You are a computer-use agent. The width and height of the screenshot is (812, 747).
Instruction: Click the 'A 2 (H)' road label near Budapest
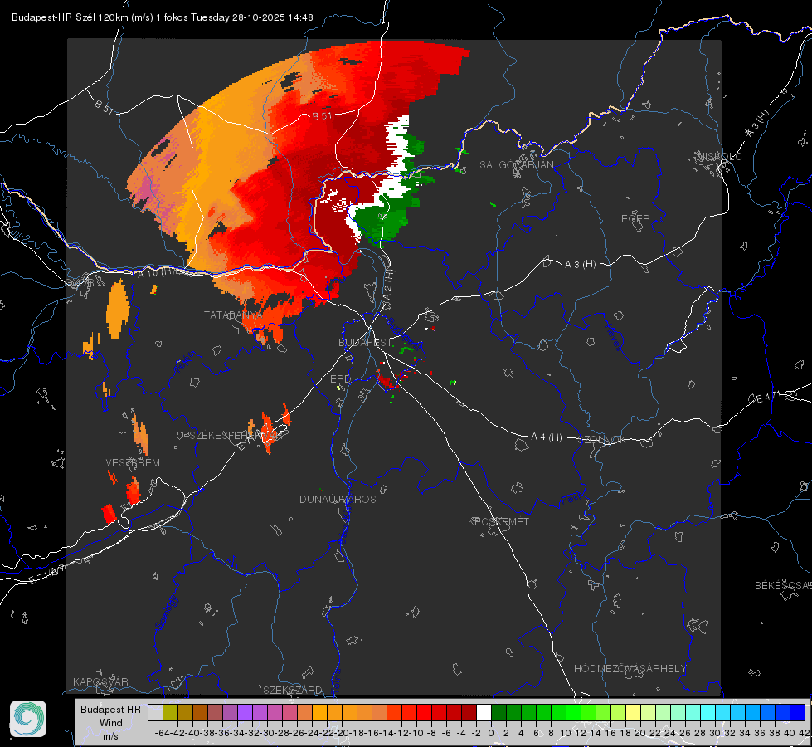click(387, 285)
